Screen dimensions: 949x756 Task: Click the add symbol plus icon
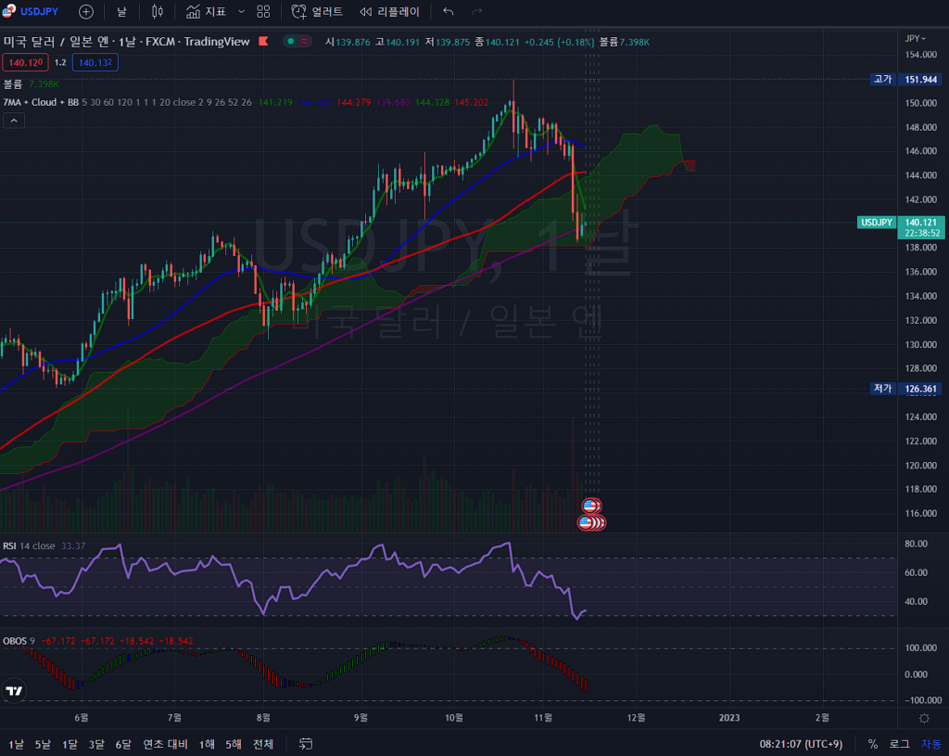pyautogui.click(x=86, y=11)
